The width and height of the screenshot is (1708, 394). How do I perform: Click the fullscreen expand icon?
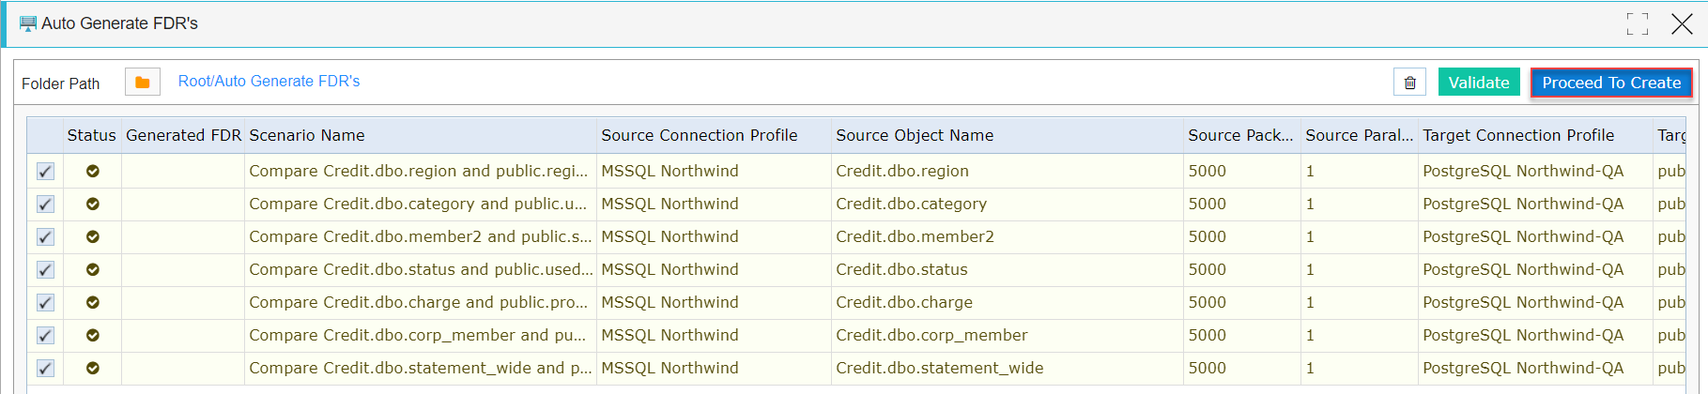click(1638, 24)
